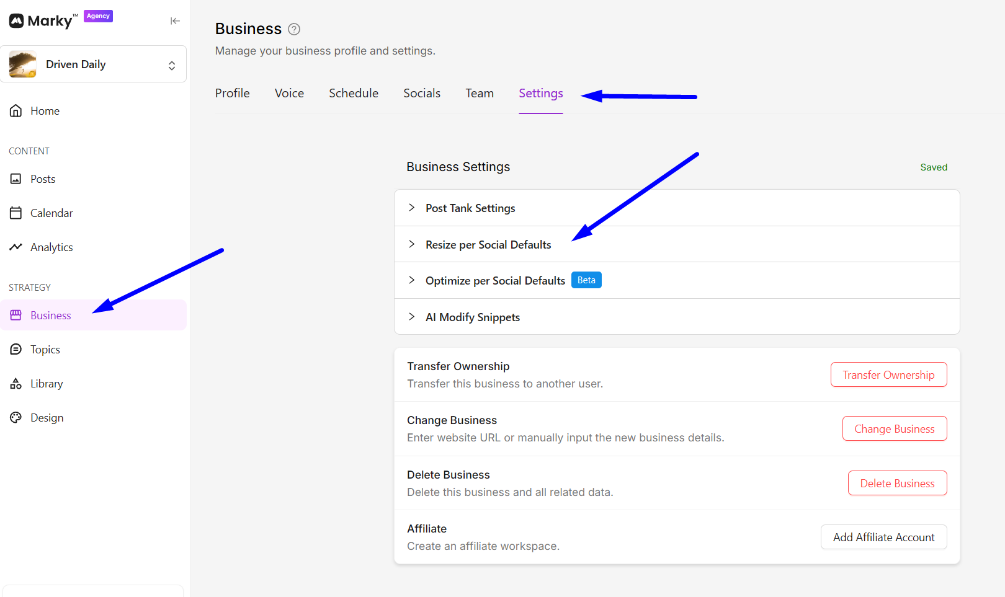Expand Optimize per Social Defaults section

pyautogui.click(x=412, y=280)
